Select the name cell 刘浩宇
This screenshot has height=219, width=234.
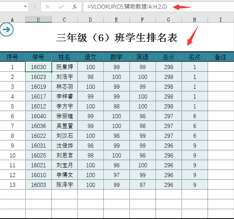[65, 77]
